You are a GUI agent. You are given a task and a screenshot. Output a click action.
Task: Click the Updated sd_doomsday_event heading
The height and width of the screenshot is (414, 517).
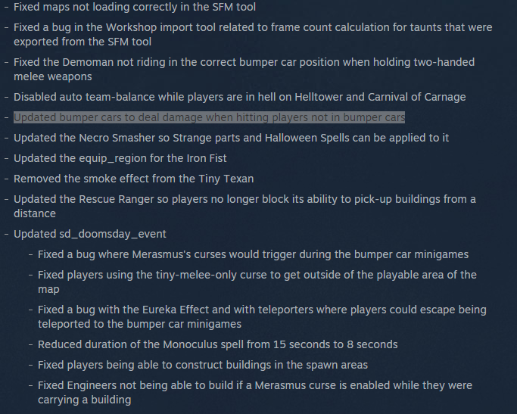(89, 234)
